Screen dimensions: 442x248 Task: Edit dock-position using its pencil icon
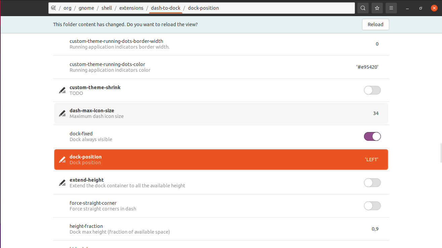(62, 160)
